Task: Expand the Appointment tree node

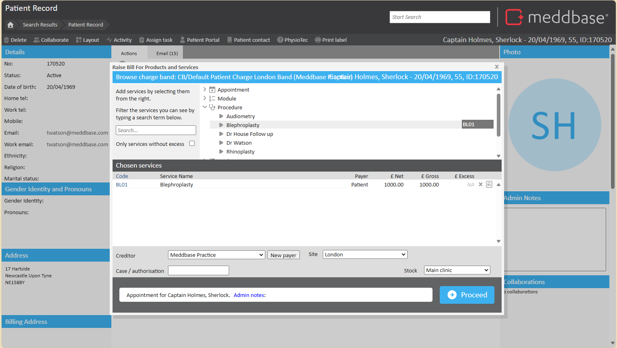Action: point(205,90)
